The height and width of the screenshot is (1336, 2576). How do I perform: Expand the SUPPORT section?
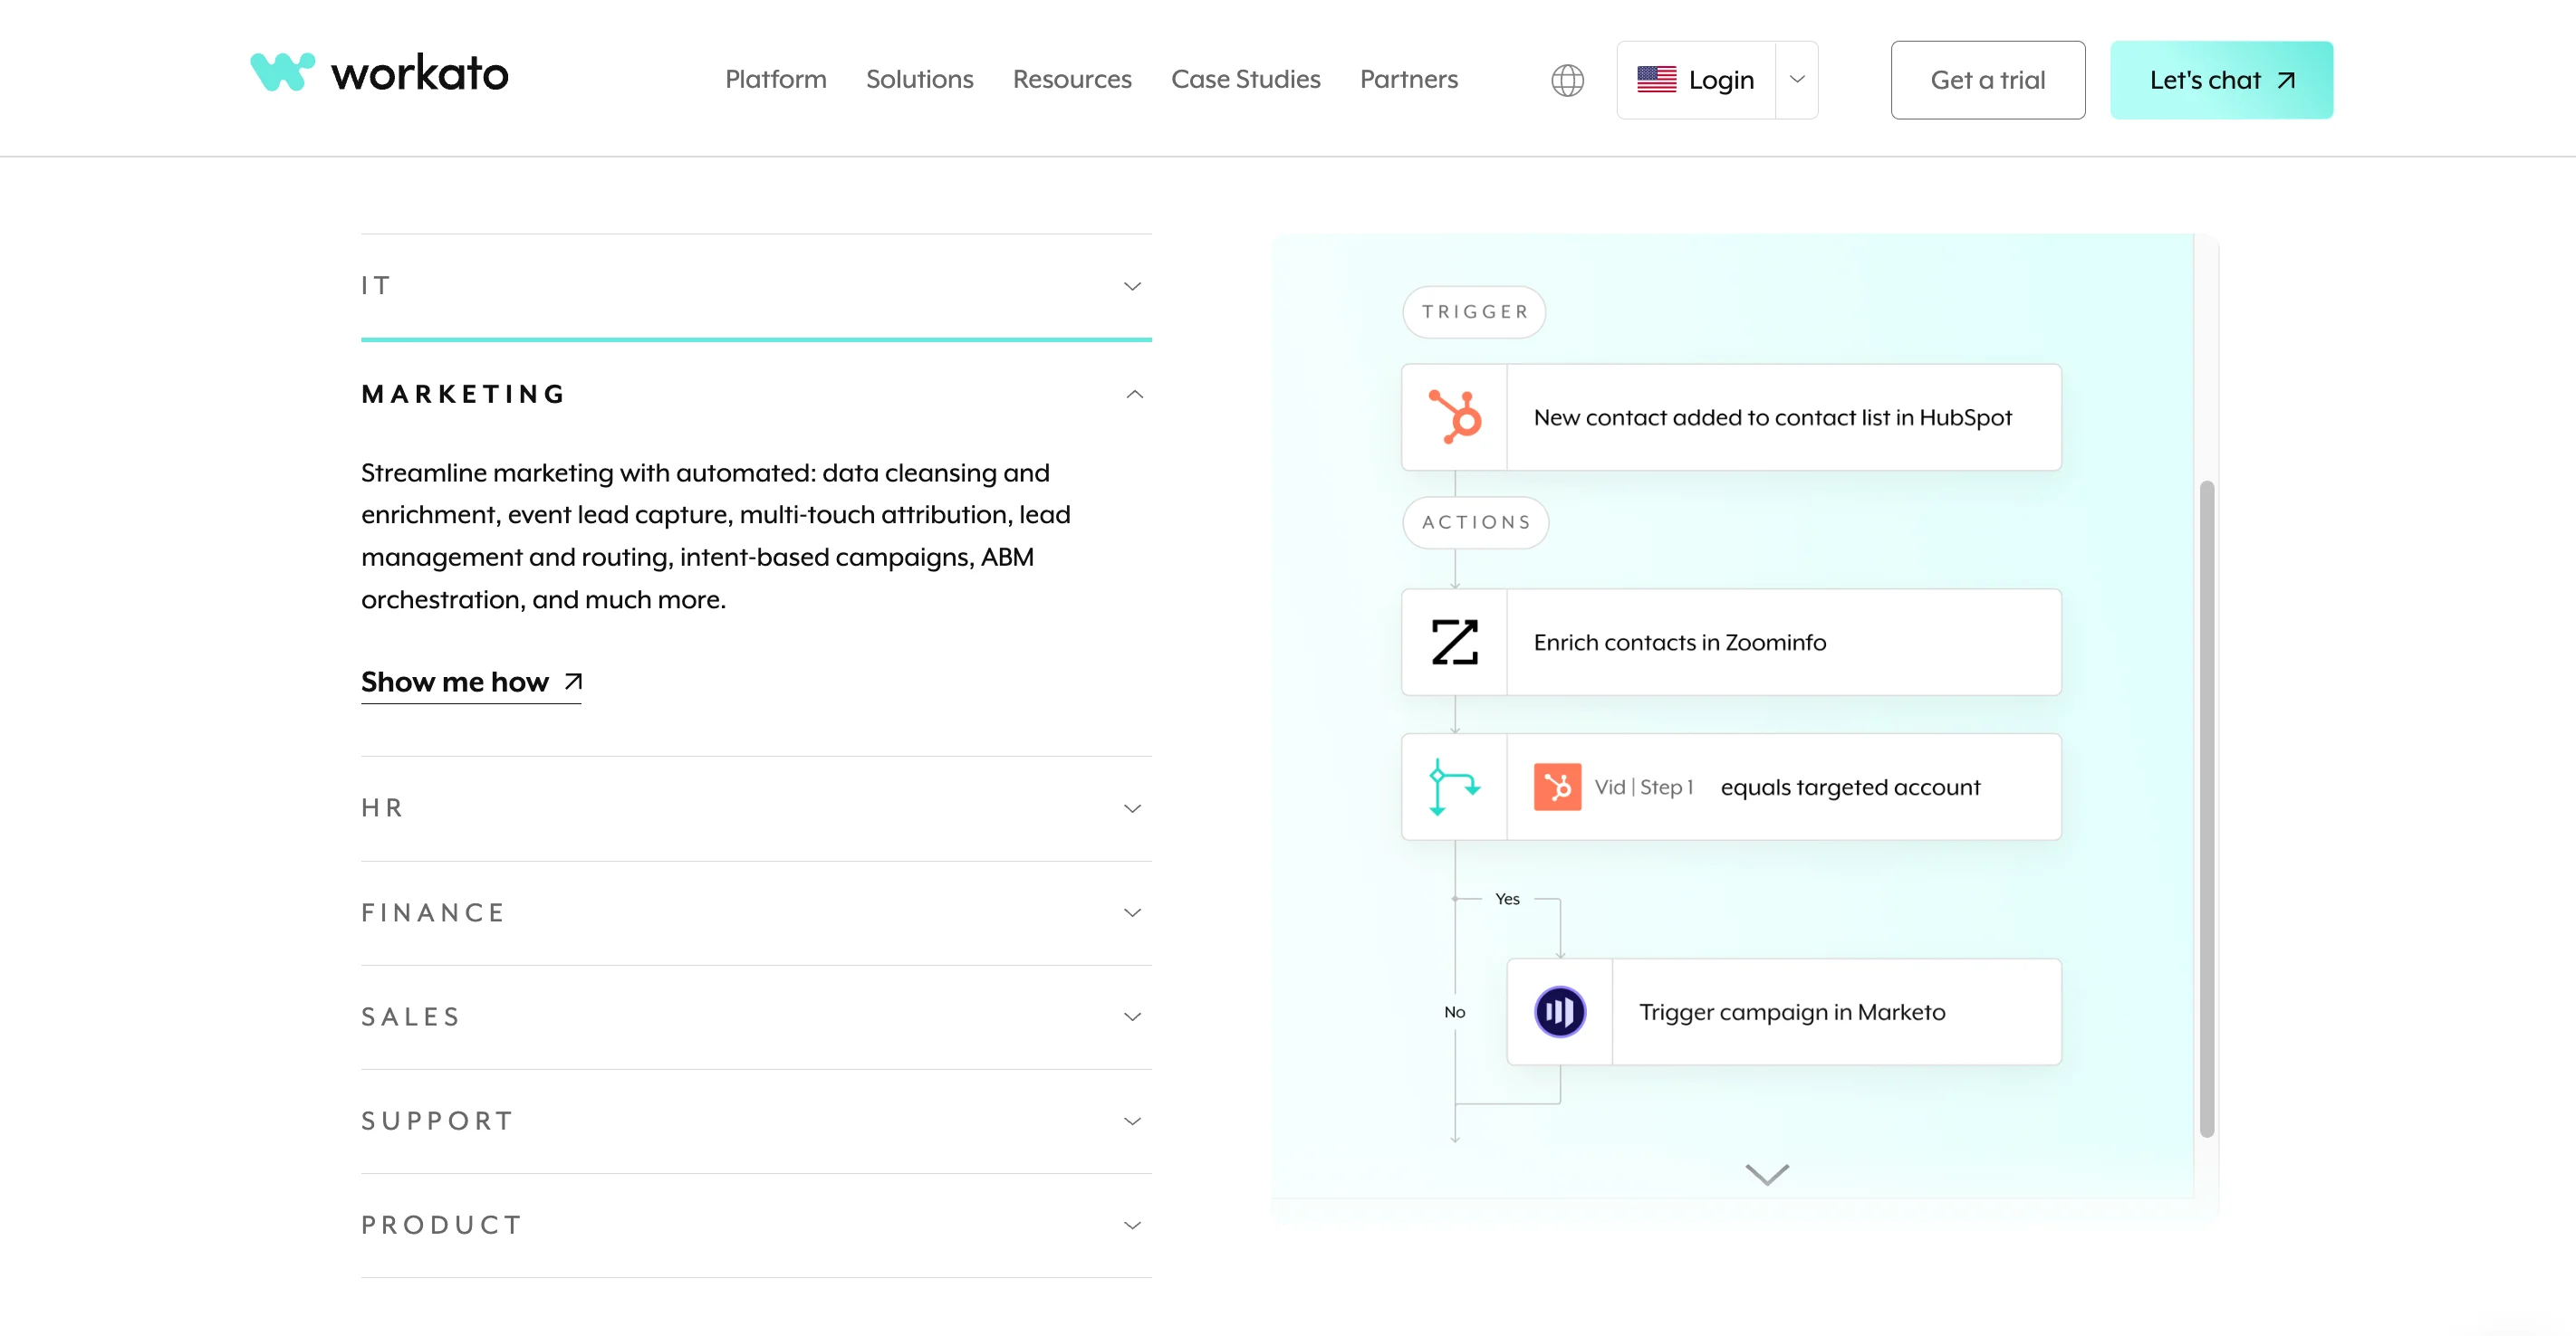point(1131,1121)
